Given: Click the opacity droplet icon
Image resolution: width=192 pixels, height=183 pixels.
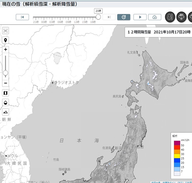Looking at the screenshot, I should 6,102.
